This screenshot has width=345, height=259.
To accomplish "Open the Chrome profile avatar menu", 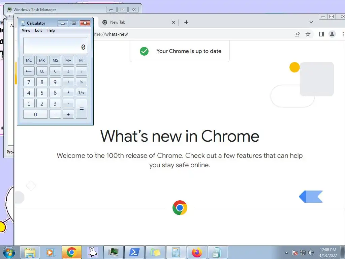I will [332, 34].
